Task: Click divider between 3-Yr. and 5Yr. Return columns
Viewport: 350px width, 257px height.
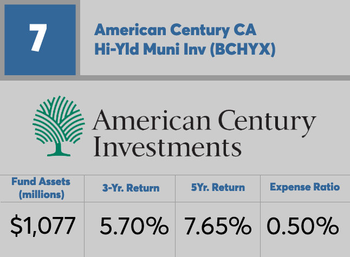Action: pos(176,216)
